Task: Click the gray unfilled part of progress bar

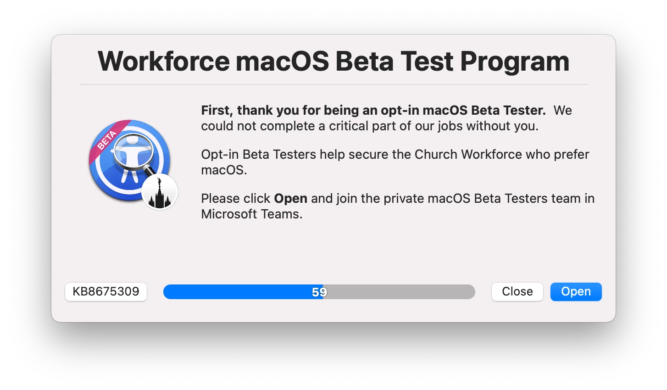Action: pos(399,292)
